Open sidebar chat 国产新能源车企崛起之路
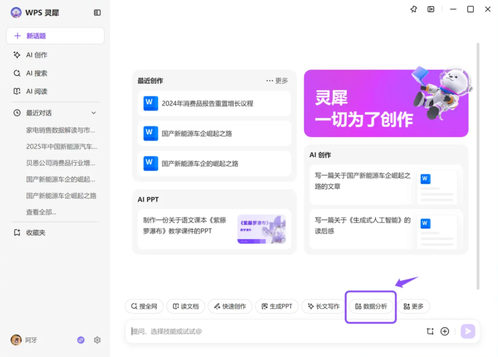 61,196
